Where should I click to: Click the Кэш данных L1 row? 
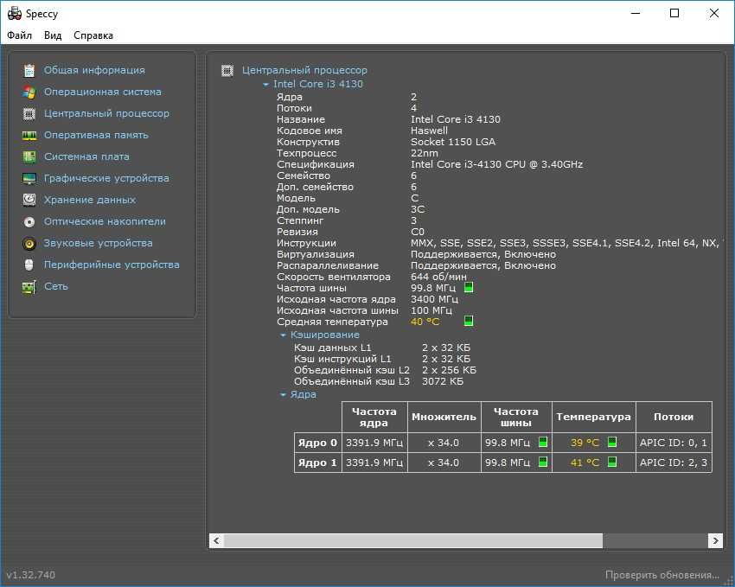click(x=381, y=348)
